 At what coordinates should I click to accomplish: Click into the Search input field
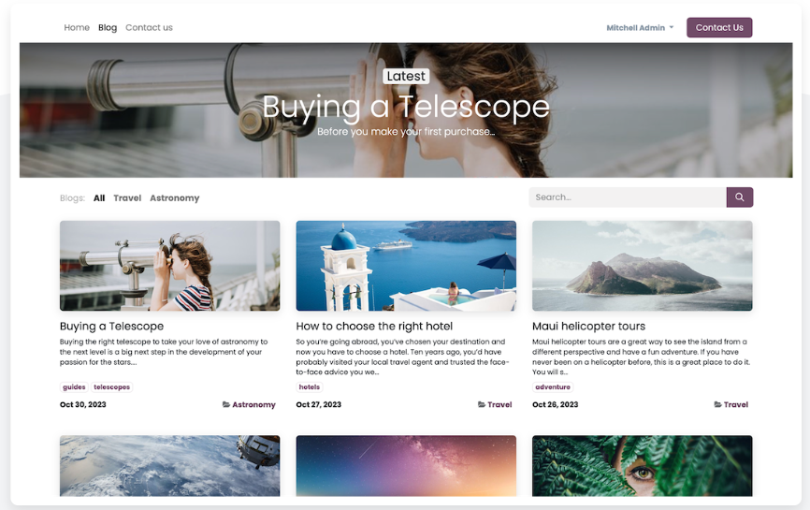pyautogui.click(x=628, y=197)
